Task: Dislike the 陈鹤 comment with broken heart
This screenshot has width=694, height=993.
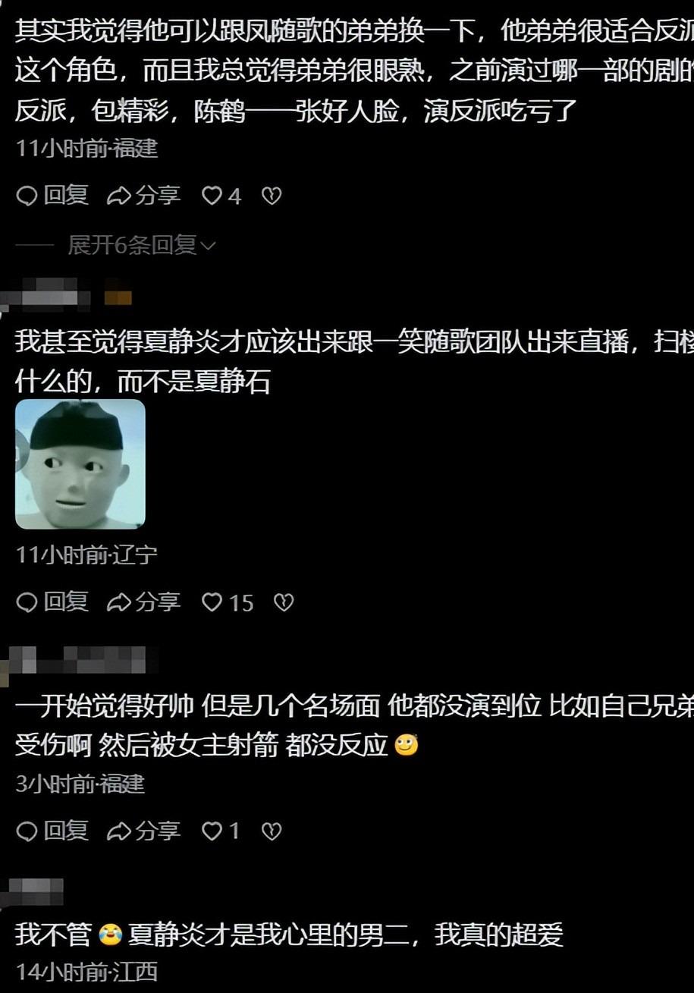Action: pyautogui.click(x=272, y=196)
